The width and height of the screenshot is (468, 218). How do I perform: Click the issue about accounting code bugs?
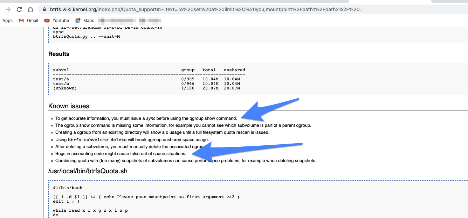(x=121, y=154)
